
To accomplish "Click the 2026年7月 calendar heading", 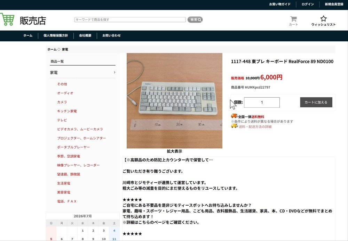I will pyautogui.click(x=82, y=216).
